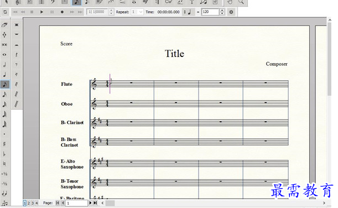Select the sixteenth rest
This screenshot has height=208, width=338.
coord(17,74)
